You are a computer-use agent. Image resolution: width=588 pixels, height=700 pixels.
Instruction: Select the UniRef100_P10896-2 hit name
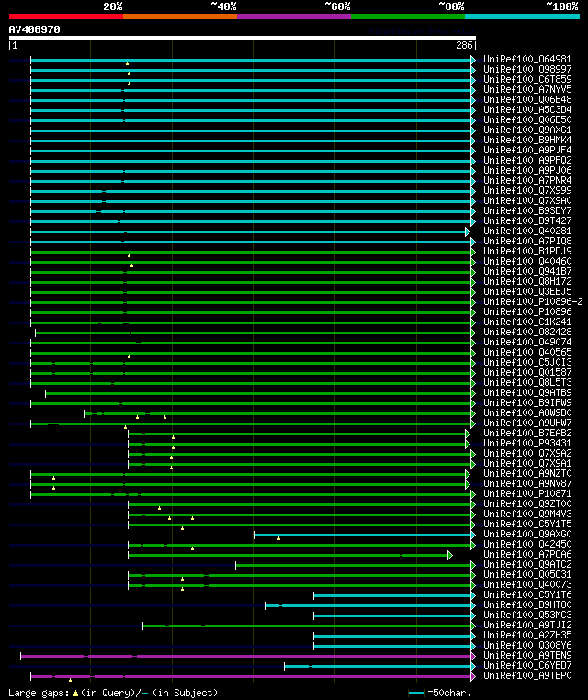pyautogui.click(x=533, y=301)
